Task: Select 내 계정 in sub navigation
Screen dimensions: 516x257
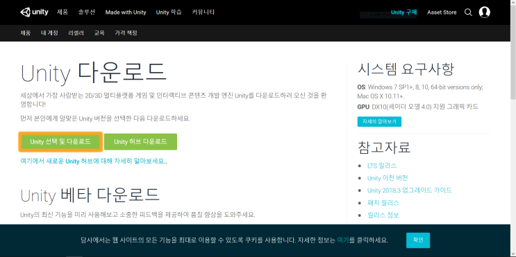Action: 49,33
